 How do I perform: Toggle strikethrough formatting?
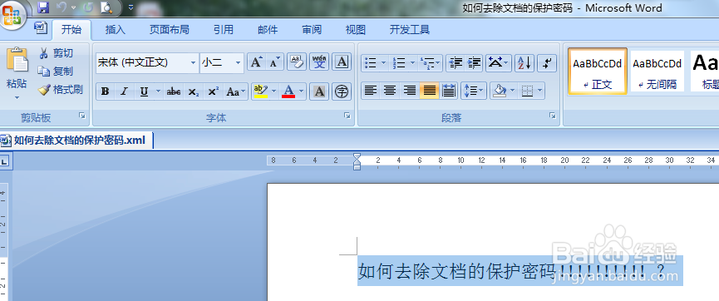[174, 91]
